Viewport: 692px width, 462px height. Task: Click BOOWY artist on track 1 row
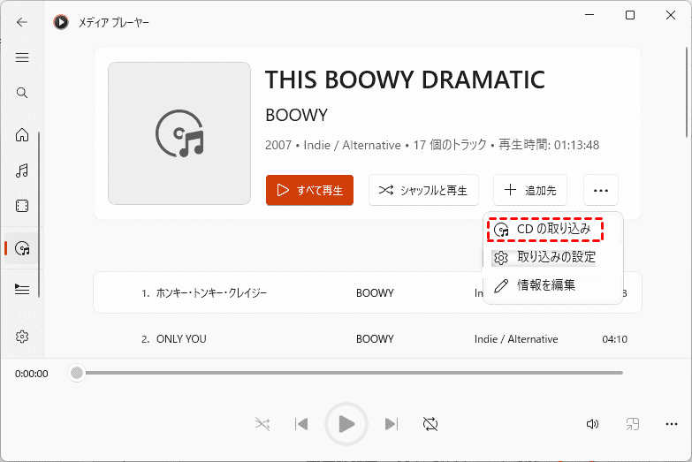[x=375, y=293]
